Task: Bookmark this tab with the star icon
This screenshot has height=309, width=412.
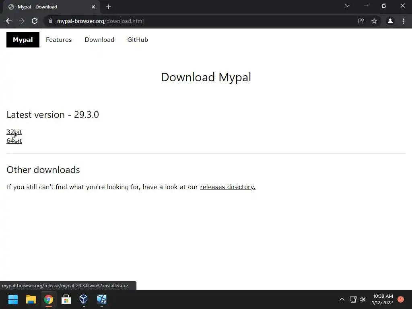Action: [x=374, y=21]
